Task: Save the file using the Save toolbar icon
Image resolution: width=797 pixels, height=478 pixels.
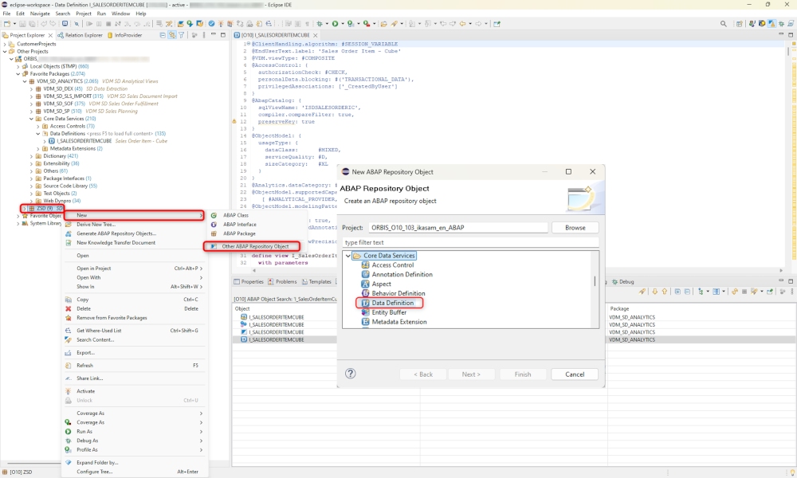Action: coord(22,22)
